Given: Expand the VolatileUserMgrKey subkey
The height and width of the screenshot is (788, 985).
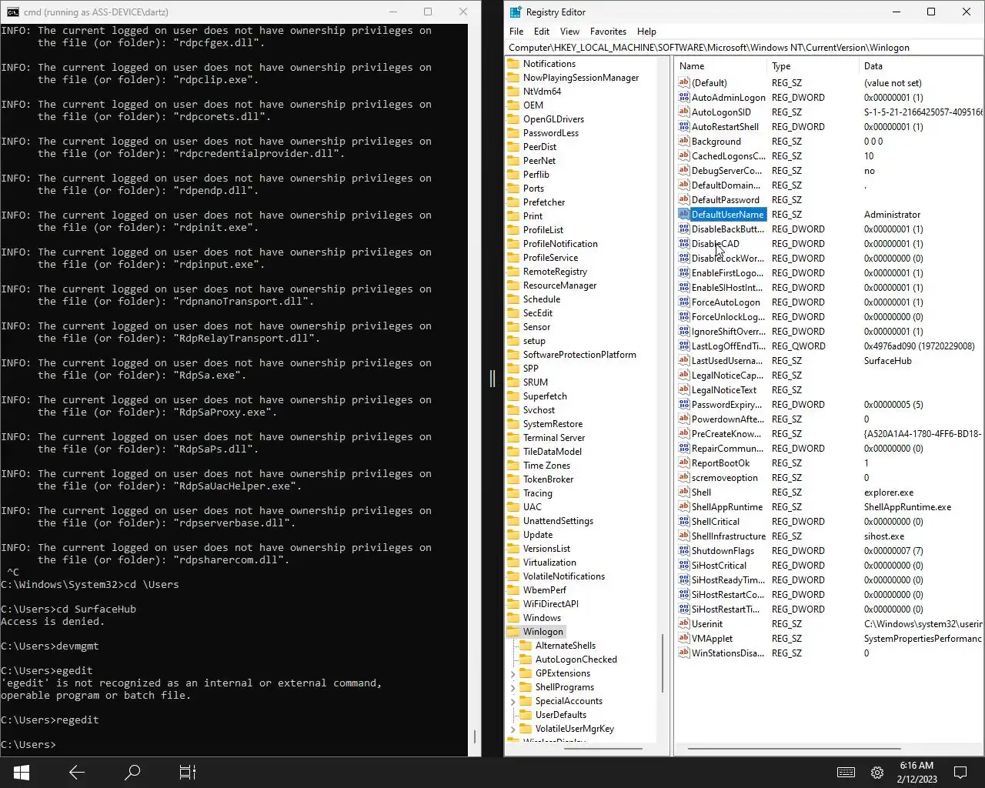Looking at the screenshot, I should click(513, 729).
